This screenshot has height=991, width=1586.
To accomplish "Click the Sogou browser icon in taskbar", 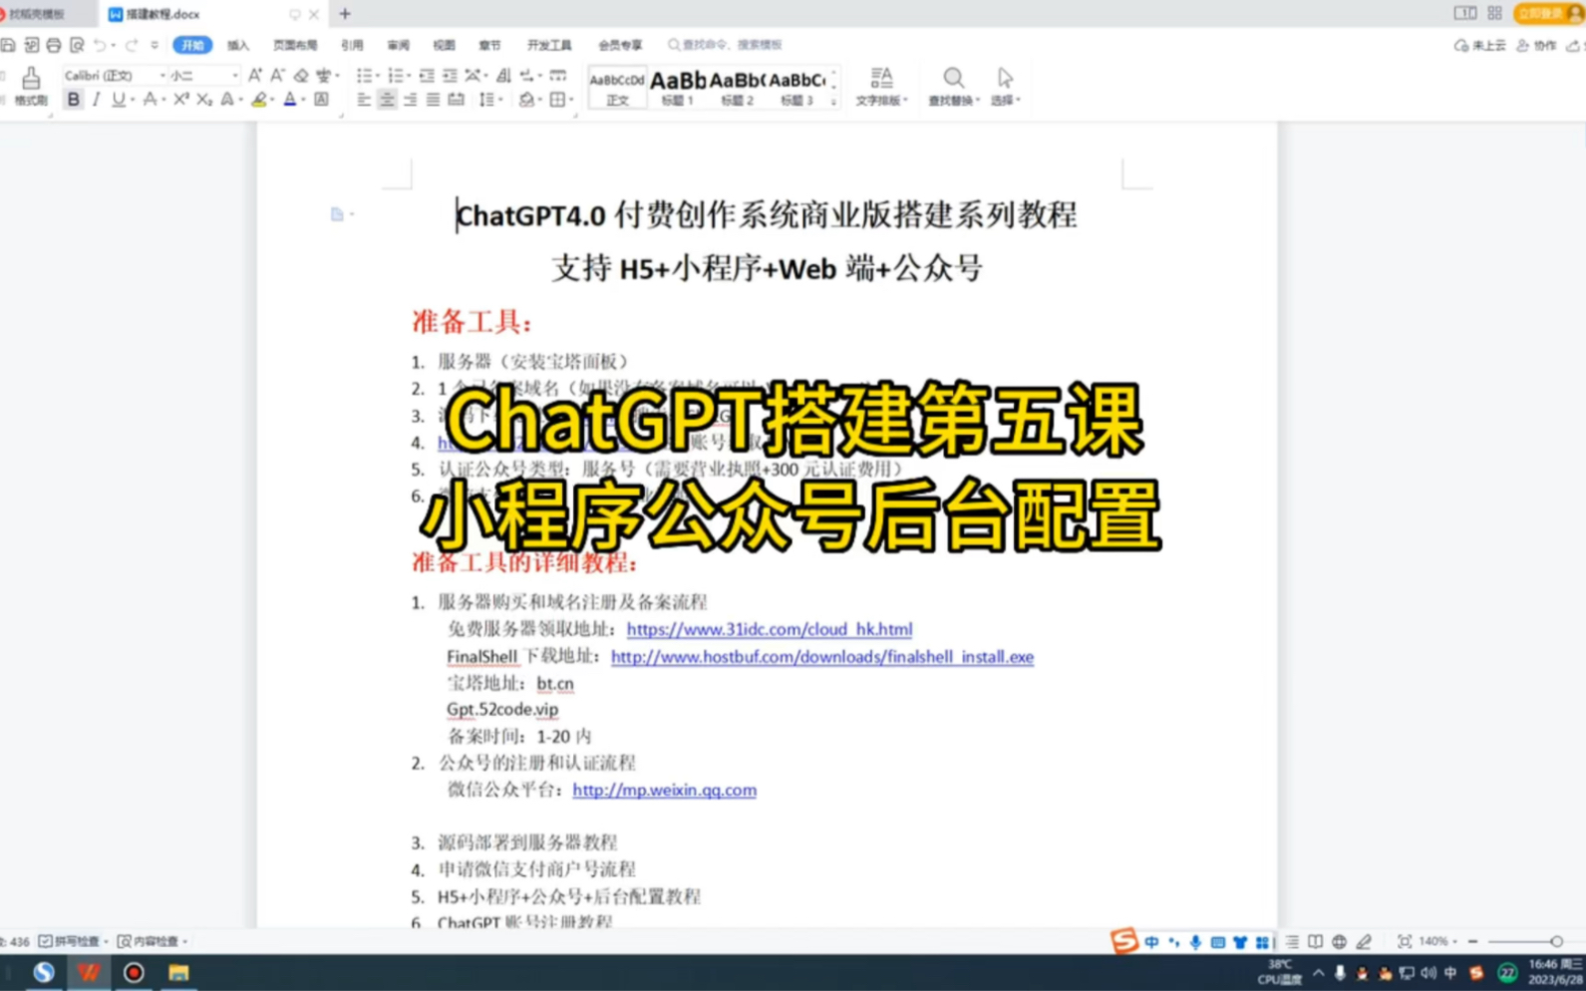I will [x=43, y=972].
